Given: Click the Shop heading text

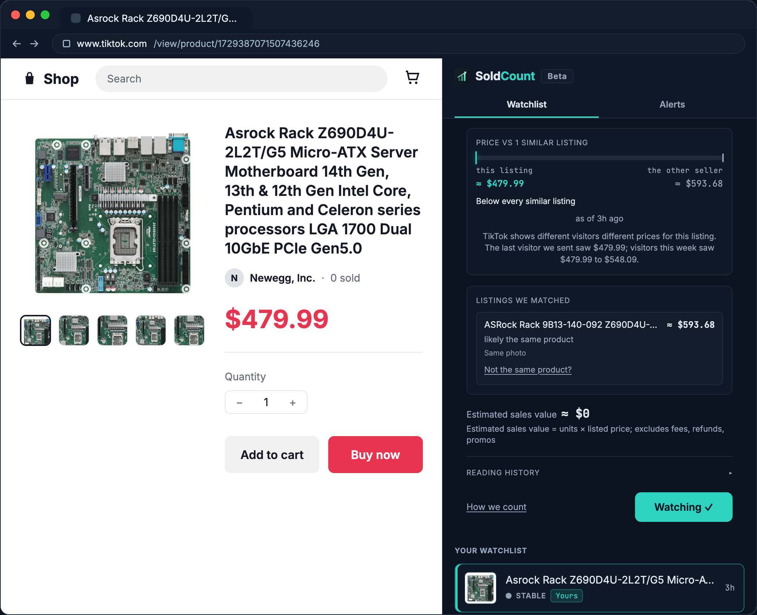Looking at the screenshot, I should (x=61, y=79).
